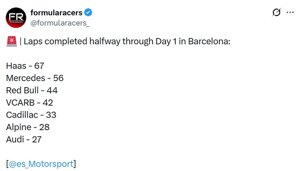Screen dimensions: 297x171
Task: Open the @es_Motorsport mention link
Action: click(x=41, y=164)
